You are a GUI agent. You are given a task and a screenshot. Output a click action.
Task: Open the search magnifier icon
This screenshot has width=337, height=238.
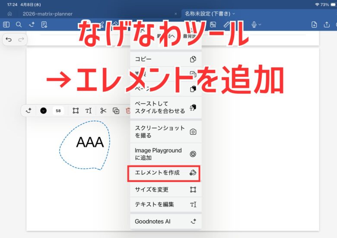pyautogui.click(x=19, y=25)
